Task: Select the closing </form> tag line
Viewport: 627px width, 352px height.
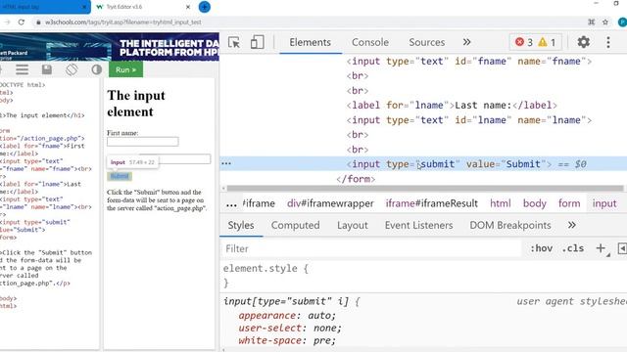Action: pyautogui.click(x=356, y=179)
